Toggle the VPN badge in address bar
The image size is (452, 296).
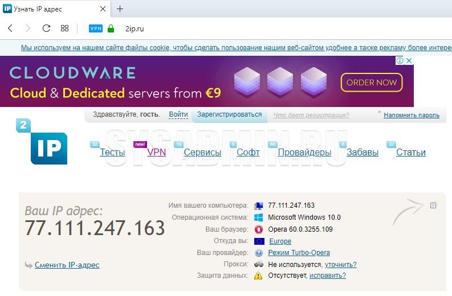click(x=96, y=28)
